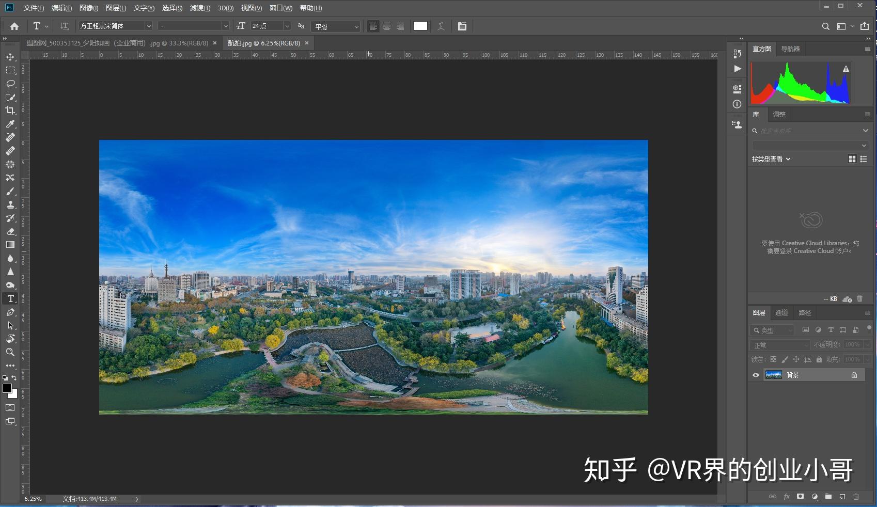This screenshot has width=877, height=507.
Task: Open the 滤镜(T) menu
Action: [x=200, y=8]
